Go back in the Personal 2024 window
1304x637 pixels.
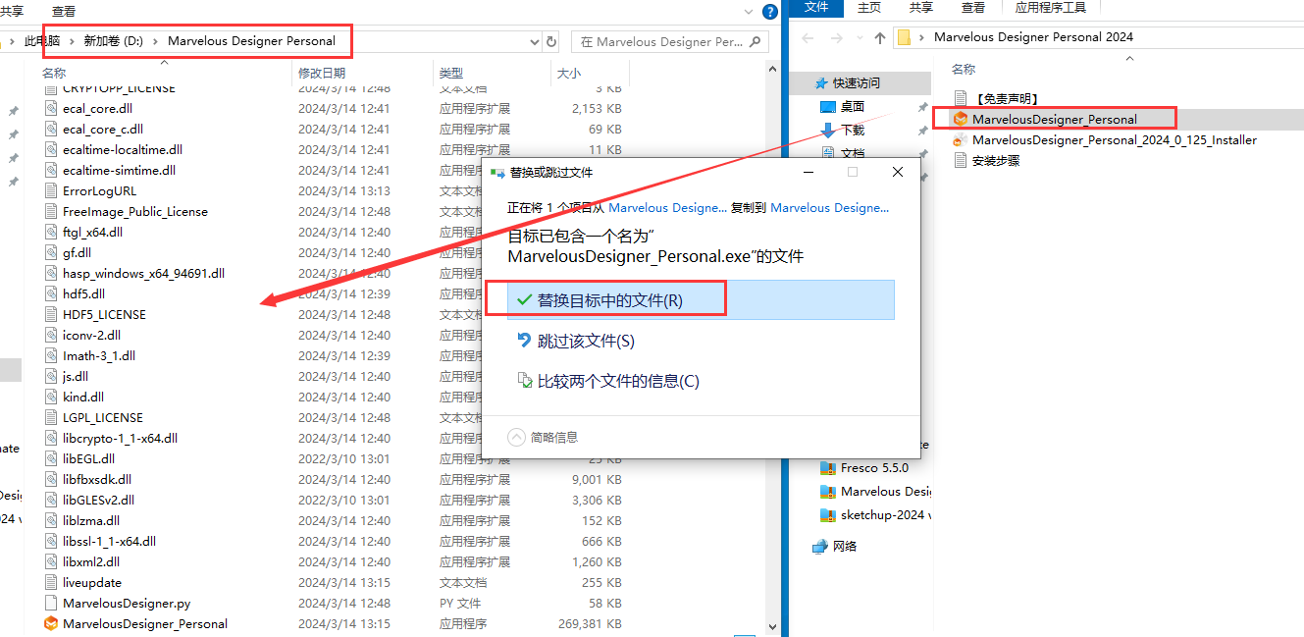point(808,37)
